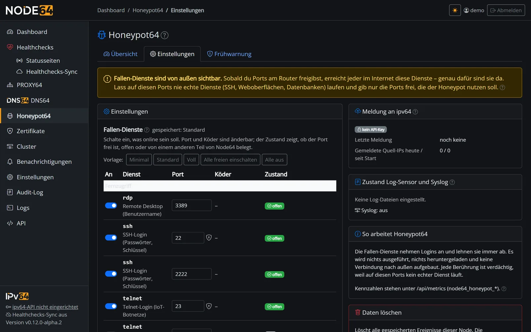Click the Zertifikate shield icon in the sidebar
The width and height of the screenshot is (531, 332).
(10, 131)
